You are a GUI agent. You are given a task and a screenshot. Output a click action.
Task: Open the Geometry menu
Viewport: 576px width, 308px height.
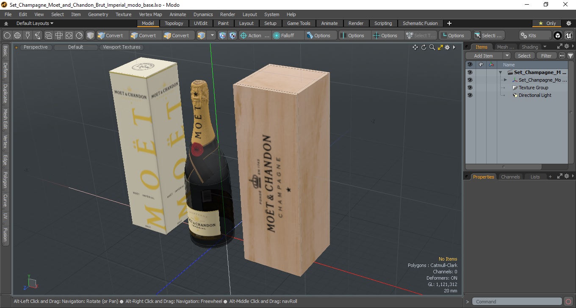98,14
